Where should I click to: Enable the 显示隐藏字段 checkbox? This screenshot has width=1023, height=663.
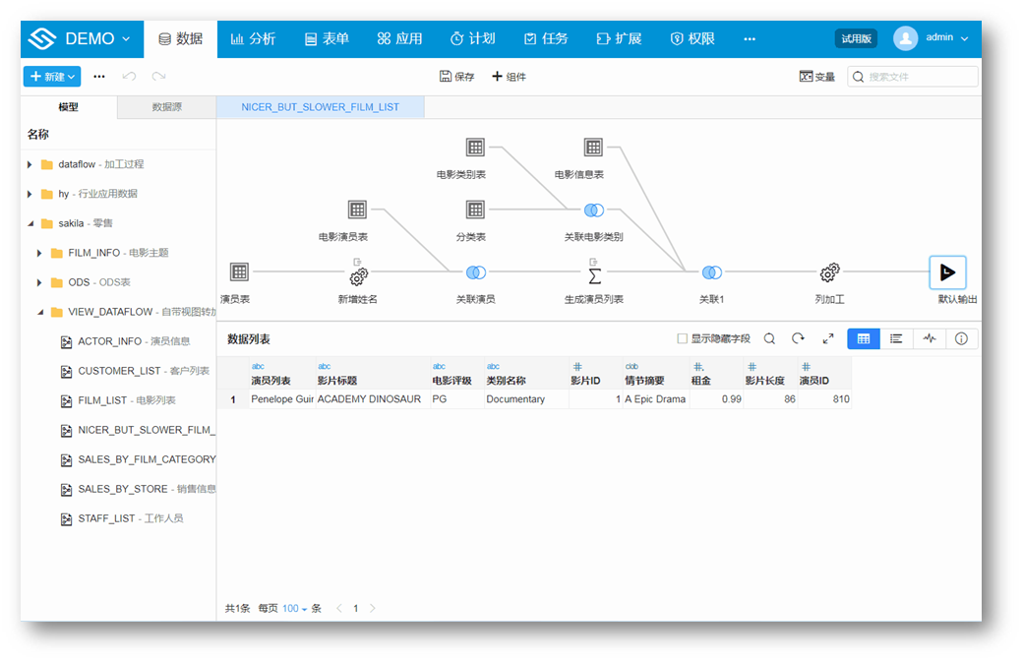[683, 338]
